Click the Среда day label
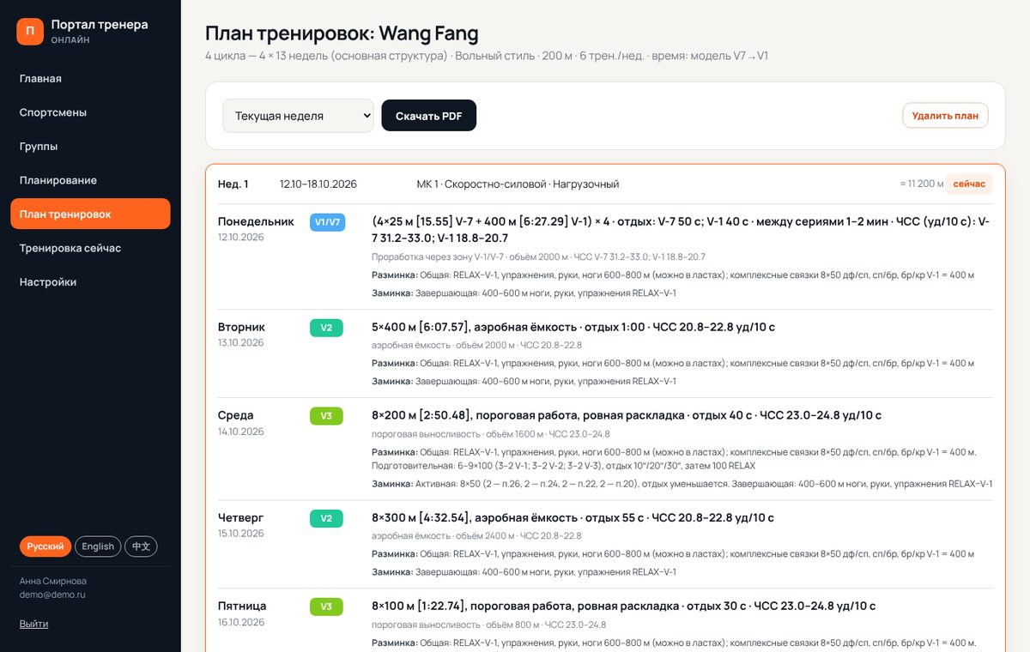This screenshot has height=652, width=1030. (236, 415)
